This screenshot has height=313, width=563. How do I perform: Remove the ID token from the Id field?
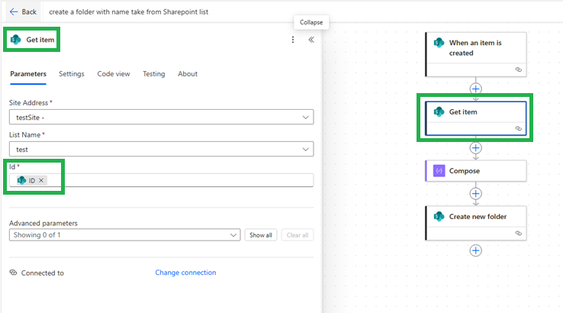click(41, 180)
